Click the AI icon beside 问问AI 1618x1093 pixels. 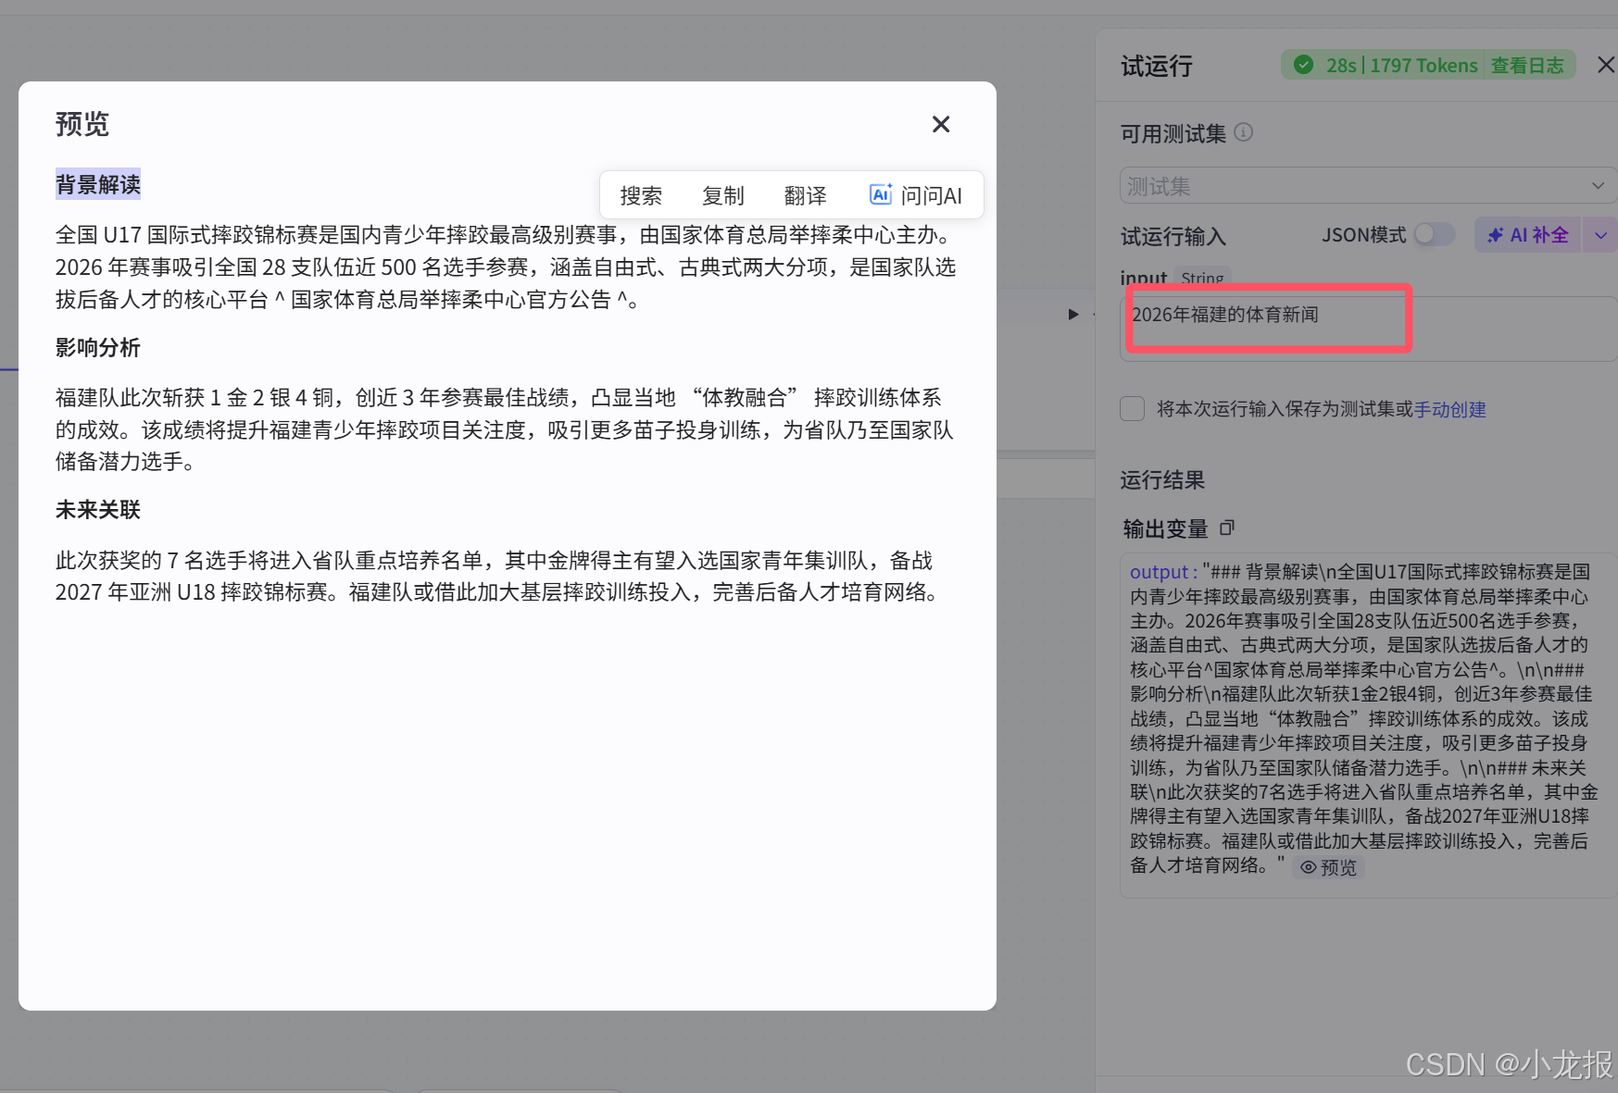pos(880,194)
